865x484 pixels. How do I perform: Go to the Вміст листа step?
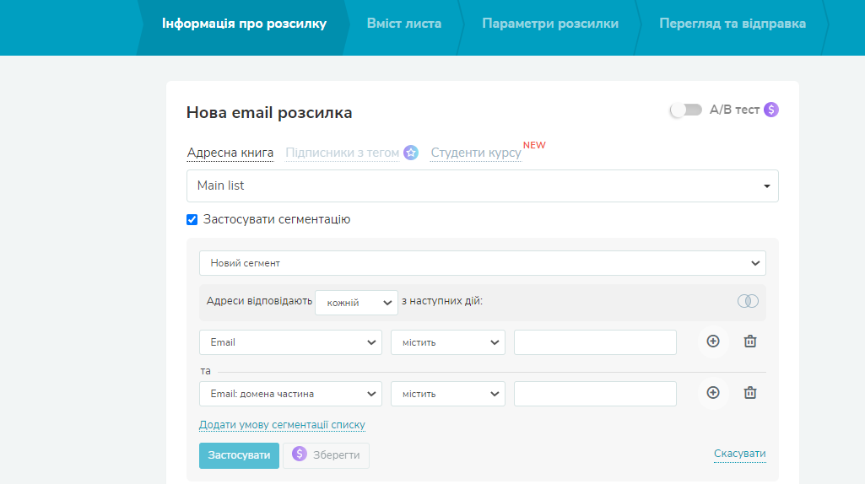tap(403, 24)
